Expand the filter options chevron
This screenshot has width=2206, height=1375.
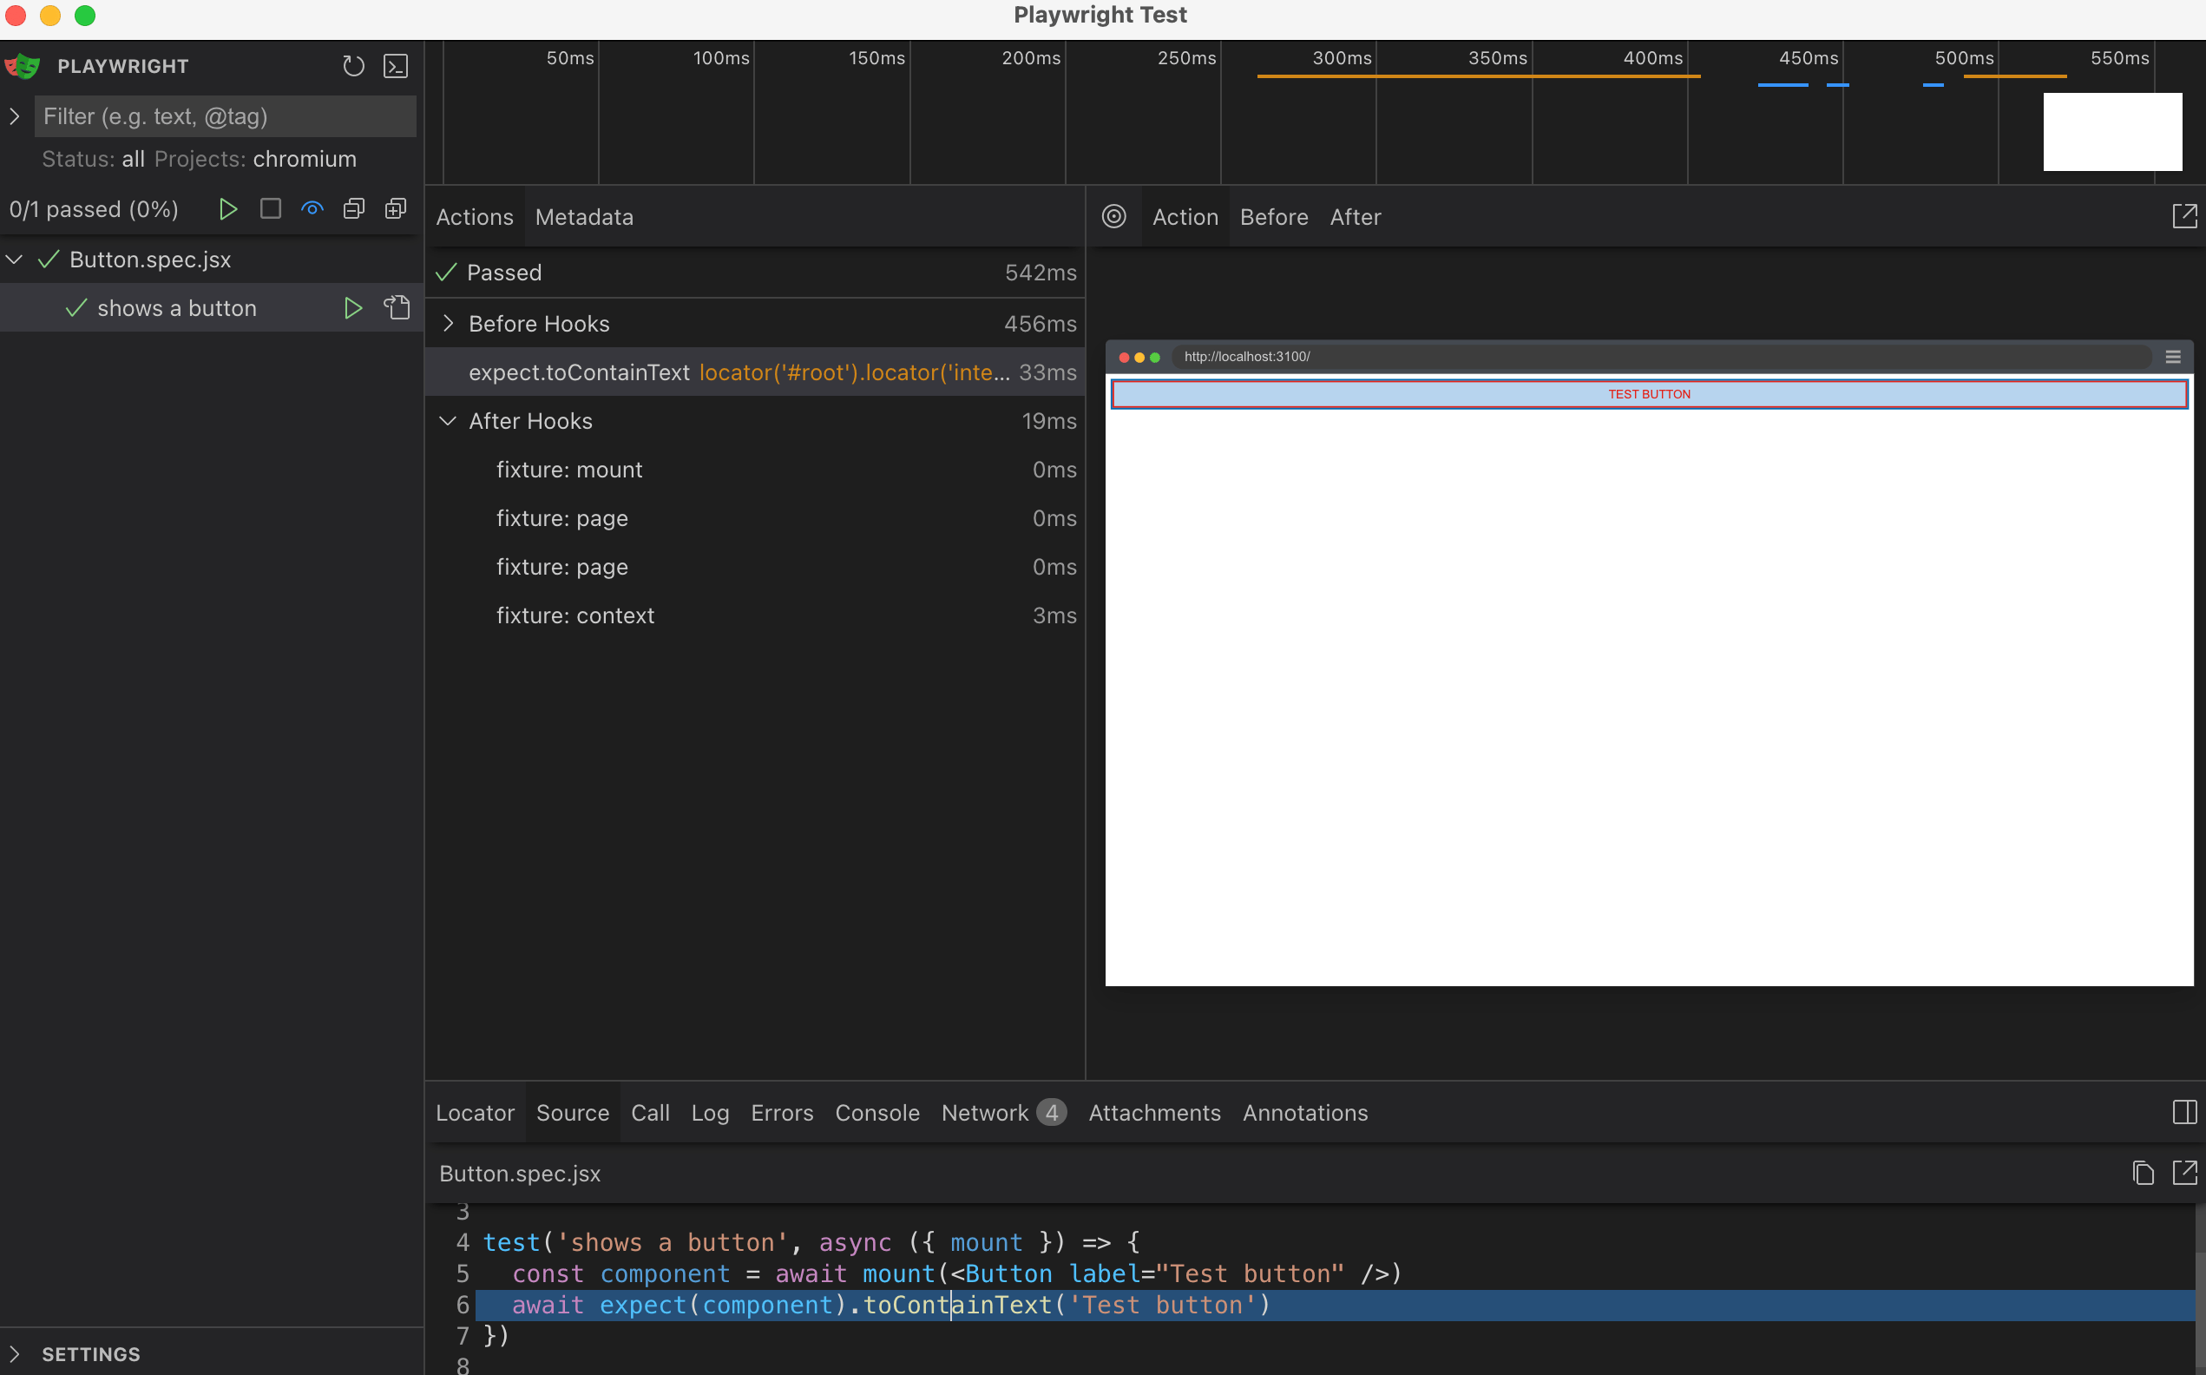tap(15, 116)
